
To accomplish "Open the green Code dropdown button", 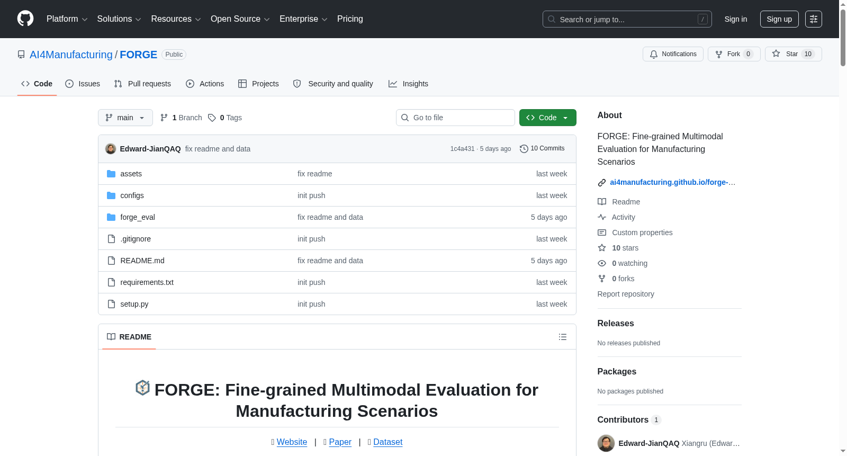I will (548, 118).
